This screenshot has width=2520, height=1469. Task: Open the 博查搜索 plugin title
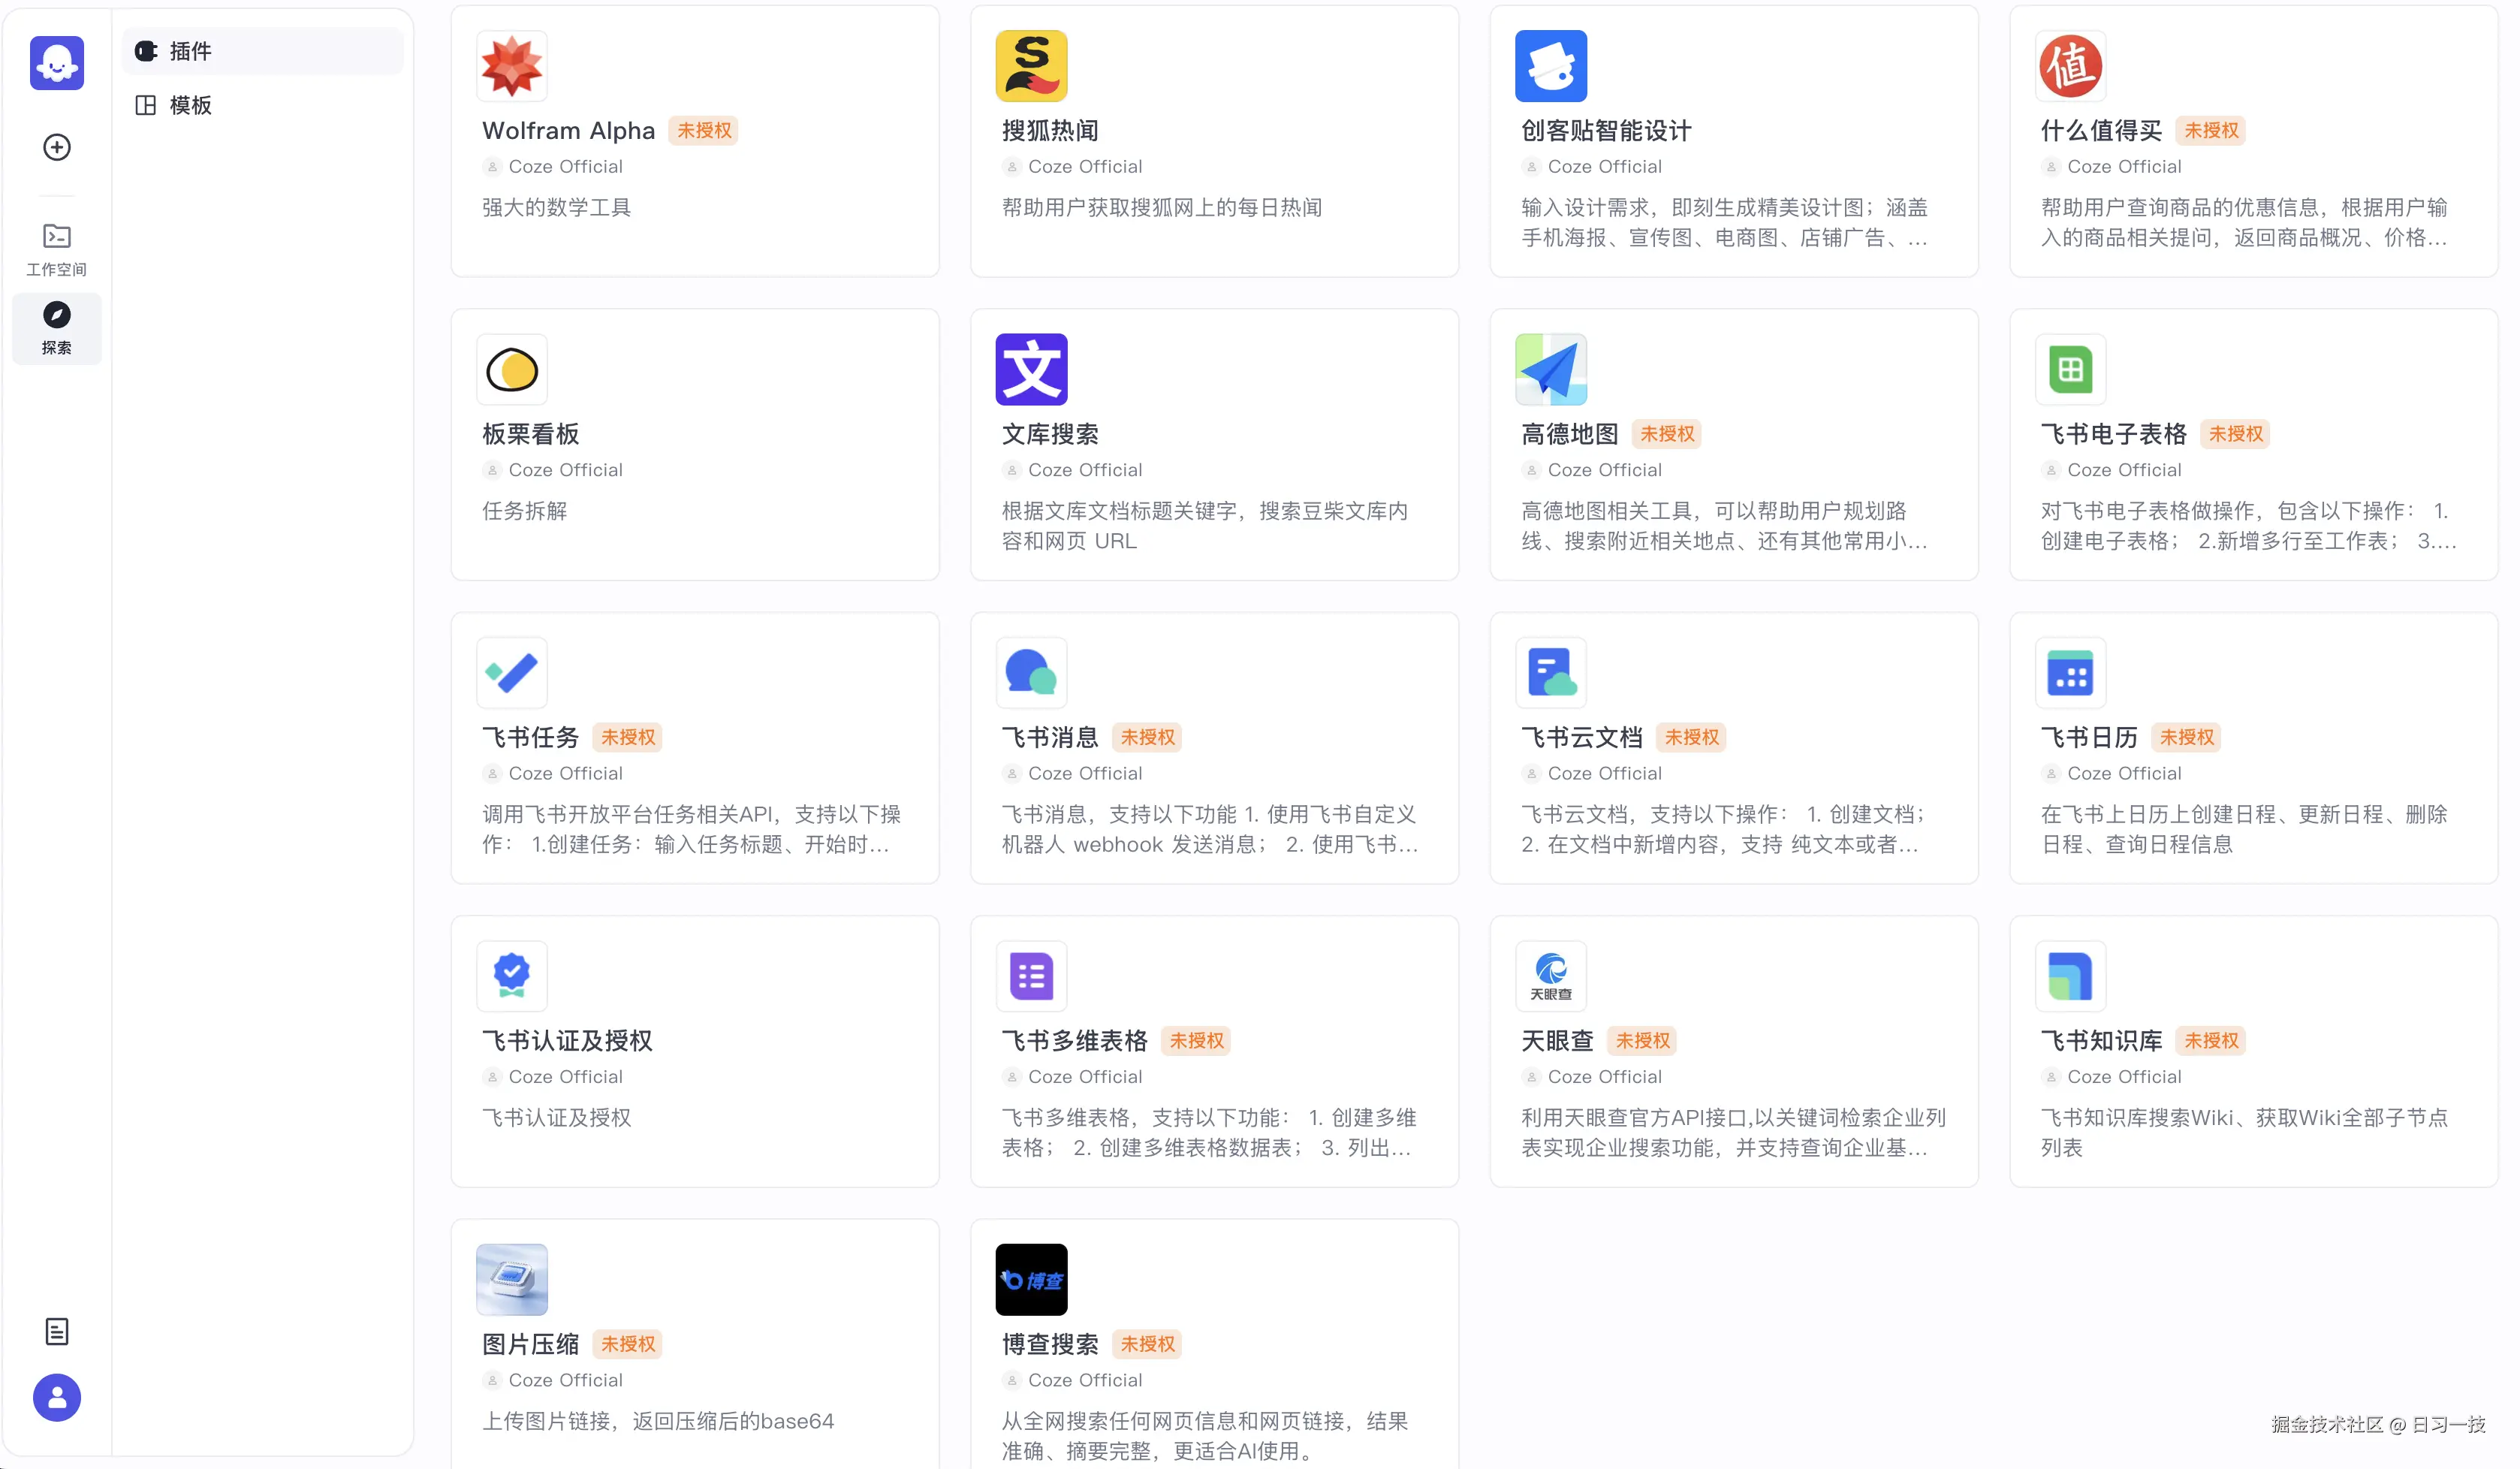(x=1050, y=1344)
